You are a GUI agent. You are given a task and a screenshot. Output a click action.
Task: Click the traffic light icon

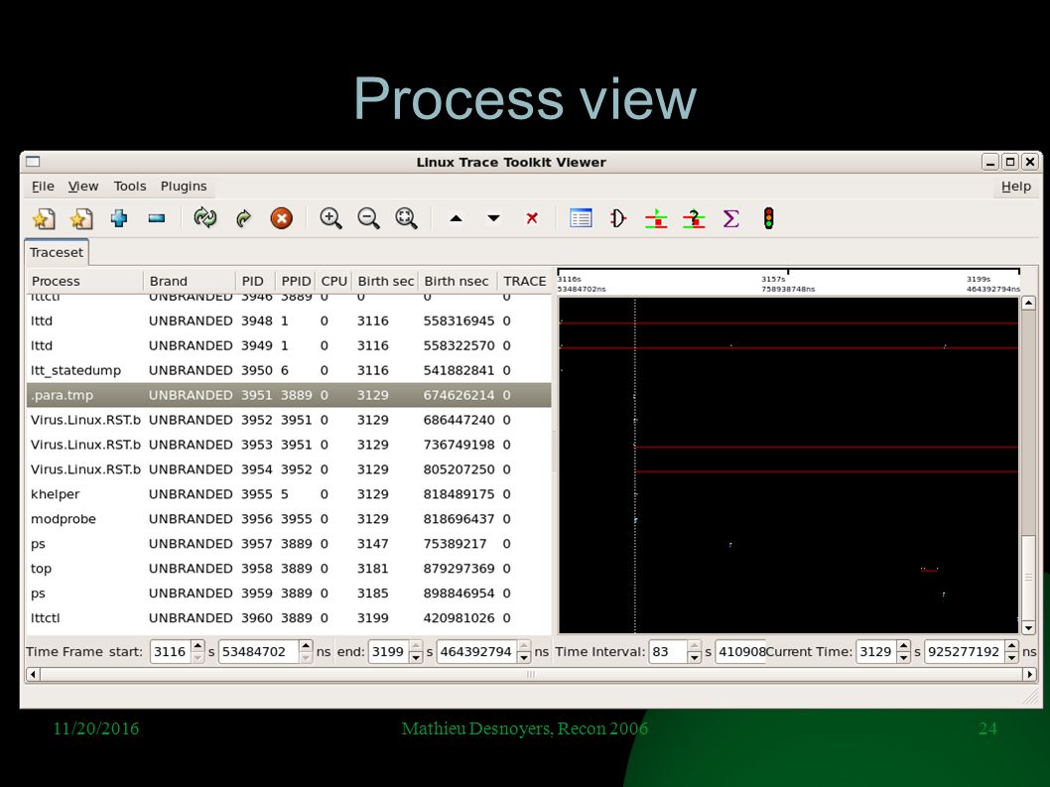point(769,218)
